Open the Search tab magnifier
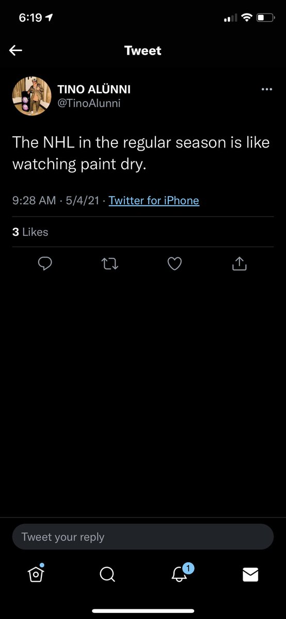Viewport: 286px width, 619px height. pos(107,574)
